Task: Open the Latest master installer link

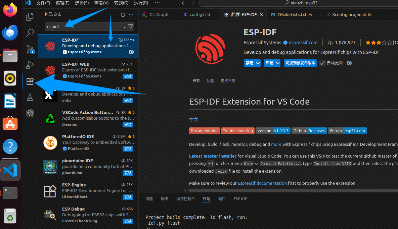Action: (213, 156)
